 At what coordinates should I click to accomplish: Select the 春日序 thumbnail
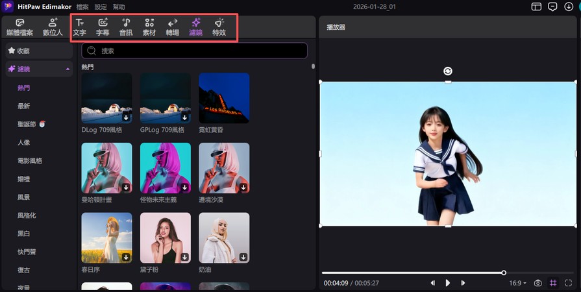(x=106, y=237)
